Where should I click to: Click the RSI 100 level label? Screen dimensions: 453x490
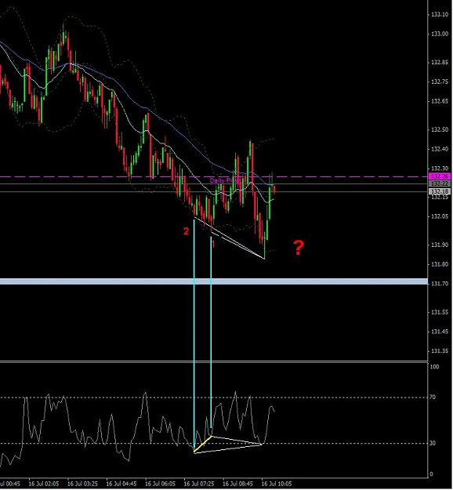434,367
